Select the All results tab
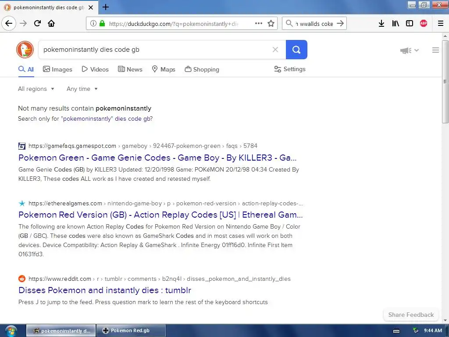This screenshot has height=337, width=449. click(x=26, y=69)
